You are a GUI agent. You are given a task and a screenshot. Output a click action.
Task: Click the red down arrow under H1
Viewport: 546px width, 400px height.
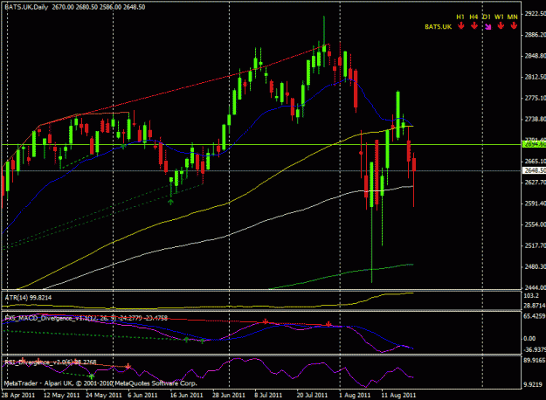(461, 25)
